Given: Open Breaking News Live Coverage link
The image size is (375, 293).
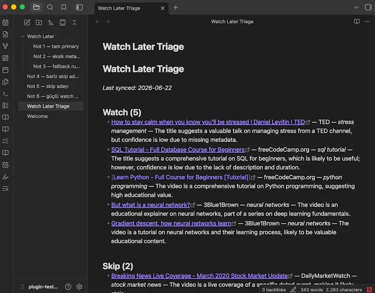Looking at the screenshot, I should (200, 276).
